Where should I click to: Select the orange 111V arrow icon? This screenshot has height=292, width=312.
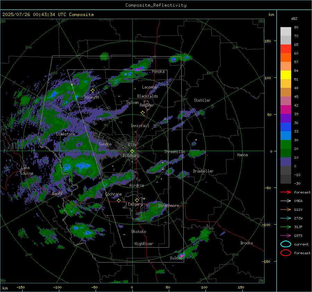pyautogui.click(x=286, y=209)
